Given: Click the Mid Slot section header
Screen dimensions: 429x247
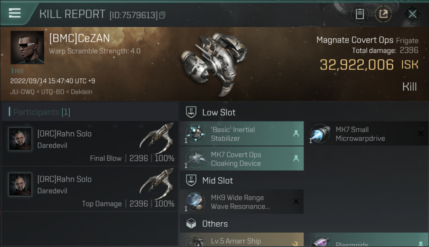Looking at the screenshot, I should 217,180.
